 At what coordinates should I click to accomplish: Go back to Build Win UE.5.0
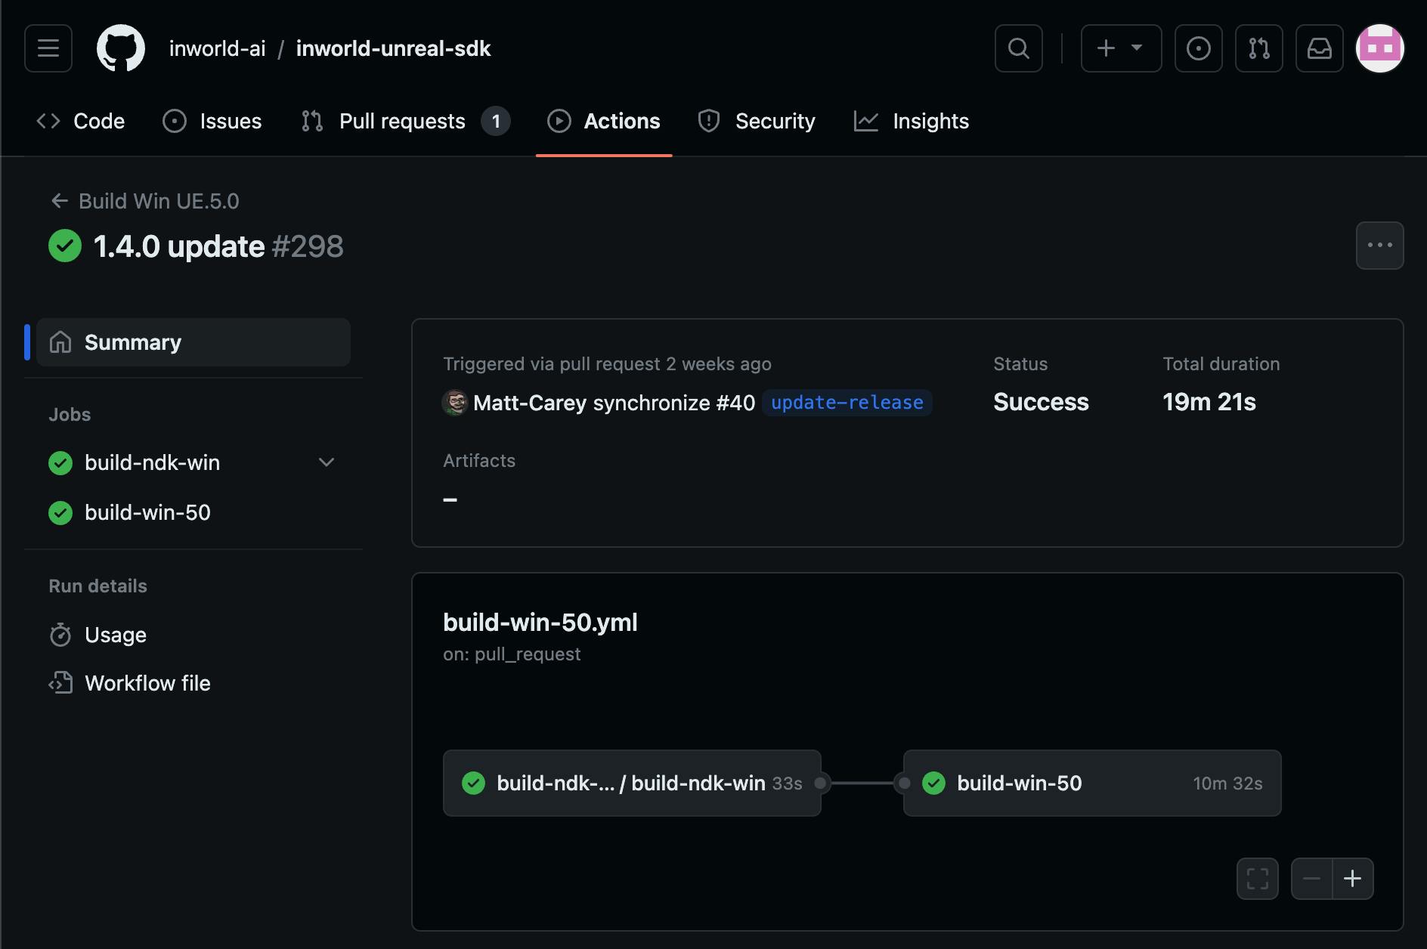click(144, 201)
